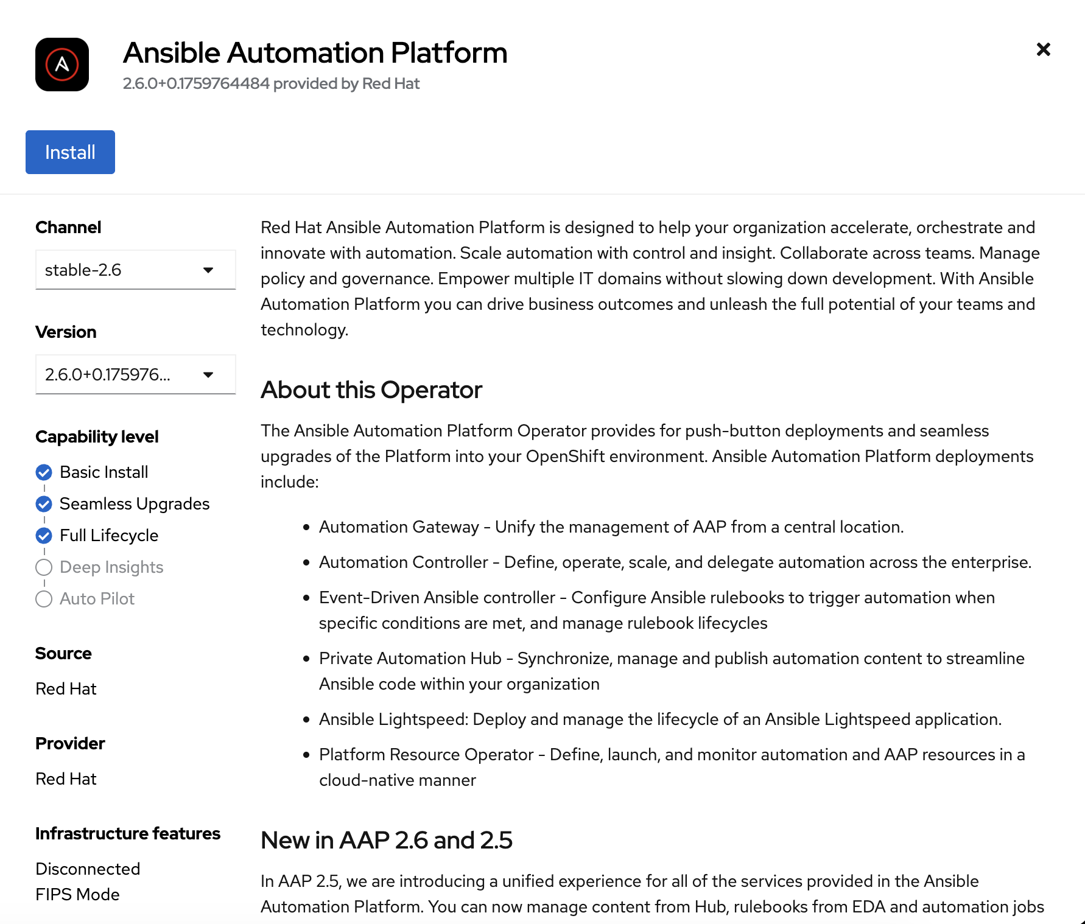The width and height of the screenshot is (1085, 924).
Task: Close the operator details panel
Action: click(x=1043, y=49)
